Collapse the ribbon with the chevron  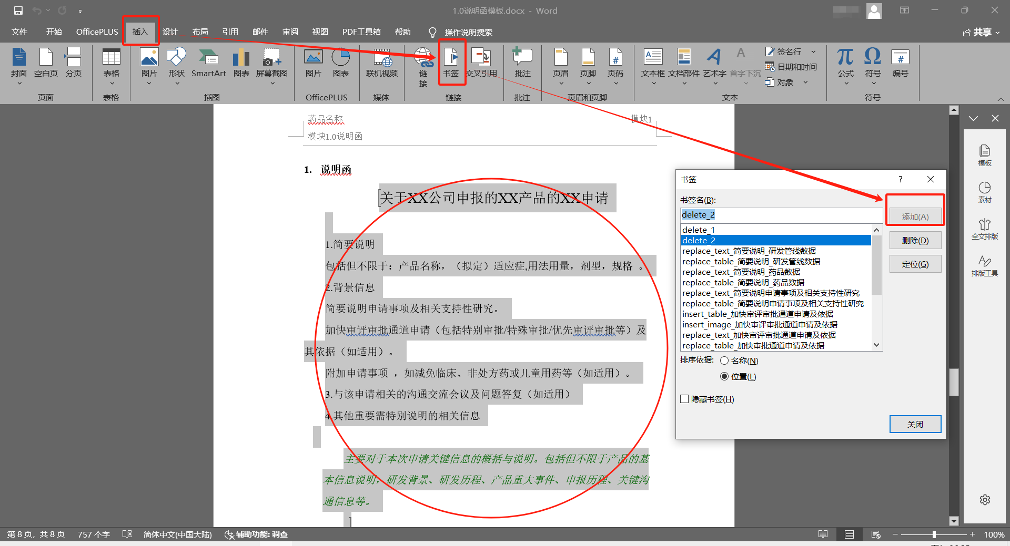click(x=1001, y=99)
